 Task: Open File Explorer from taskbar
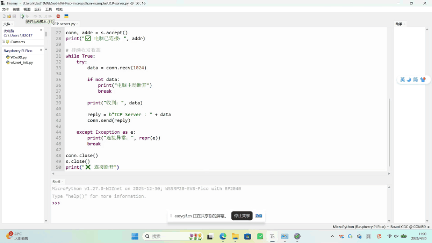click(235, 236)
